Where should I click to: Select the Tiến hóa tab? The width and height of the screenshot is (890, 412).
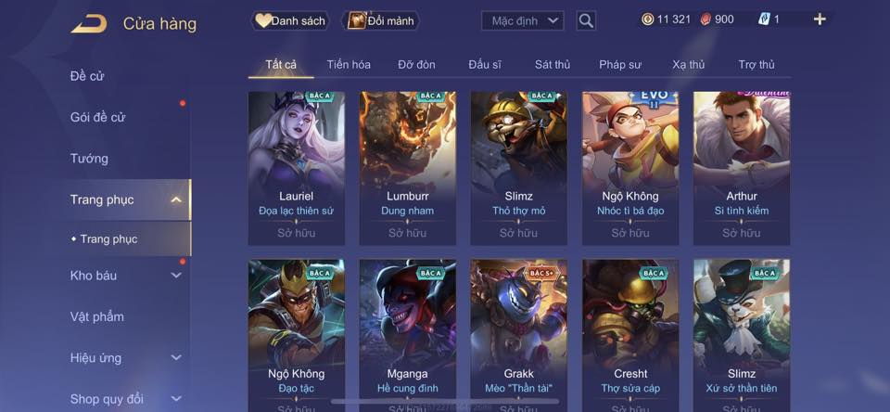[349, 65]
